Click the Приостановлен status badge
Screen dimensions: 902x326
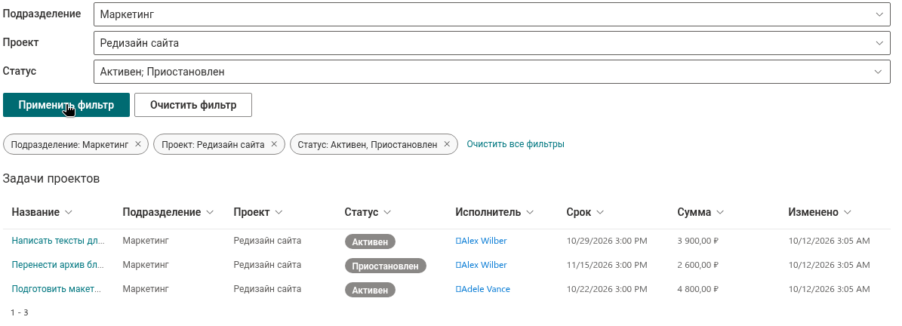click(x=386, y=266)
